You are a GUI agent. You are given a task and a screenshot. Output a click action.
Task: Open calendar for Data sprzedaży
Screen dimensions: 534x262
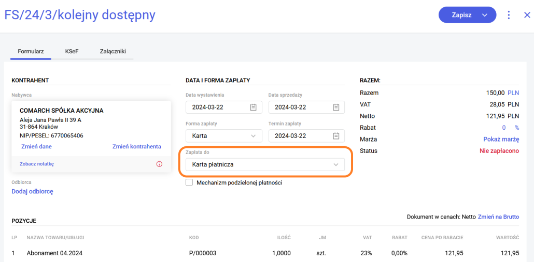pyautogui.click(x=336, y=107)
